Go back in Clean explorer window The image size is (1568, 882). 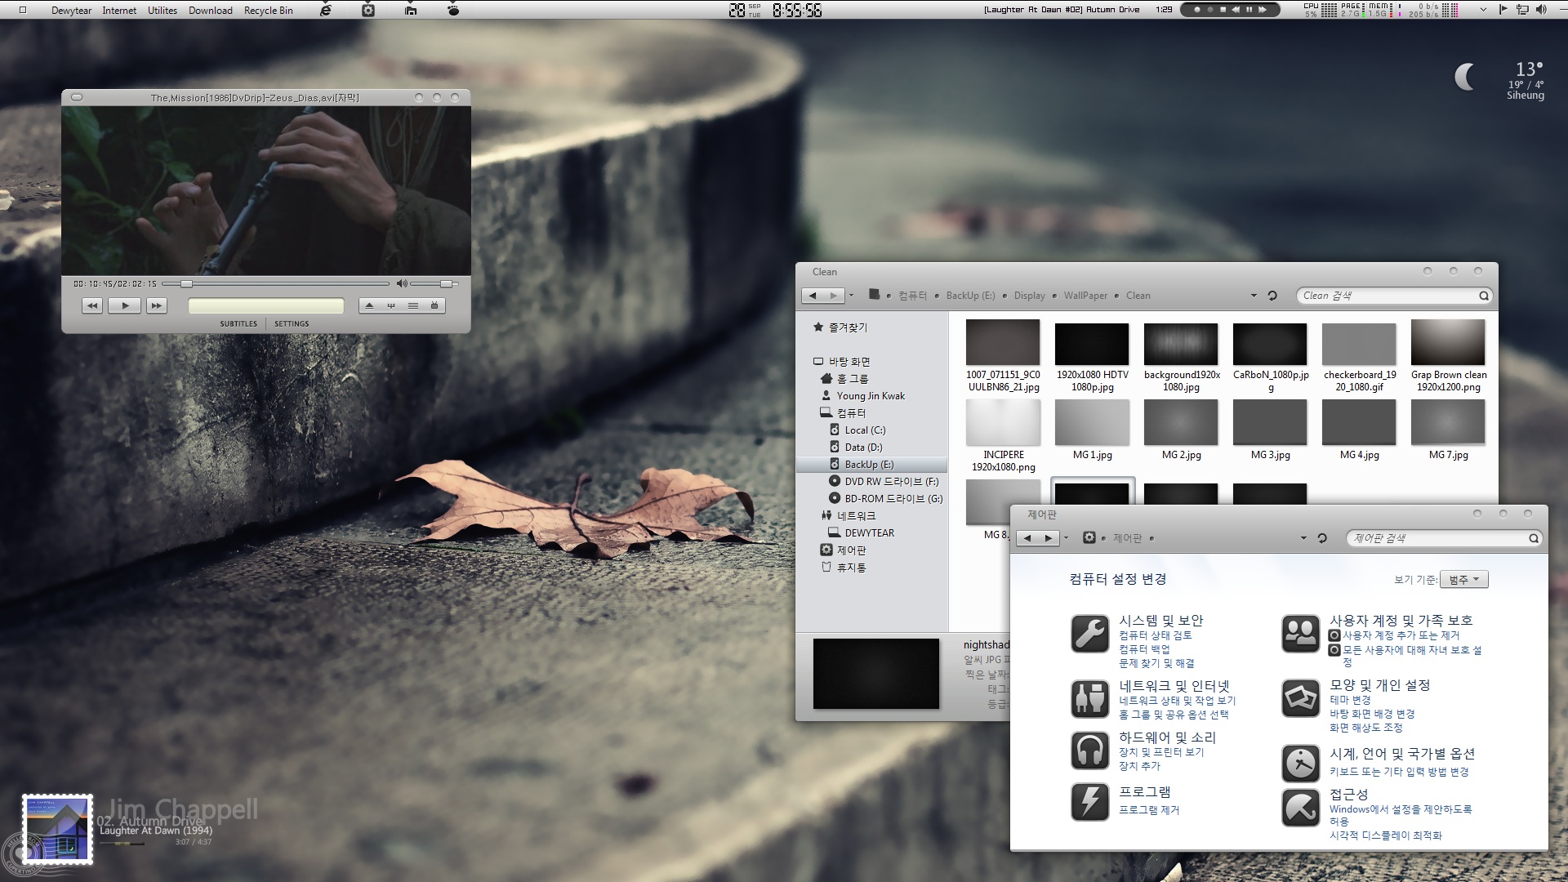pyautogui.click(x=813, y=296)
